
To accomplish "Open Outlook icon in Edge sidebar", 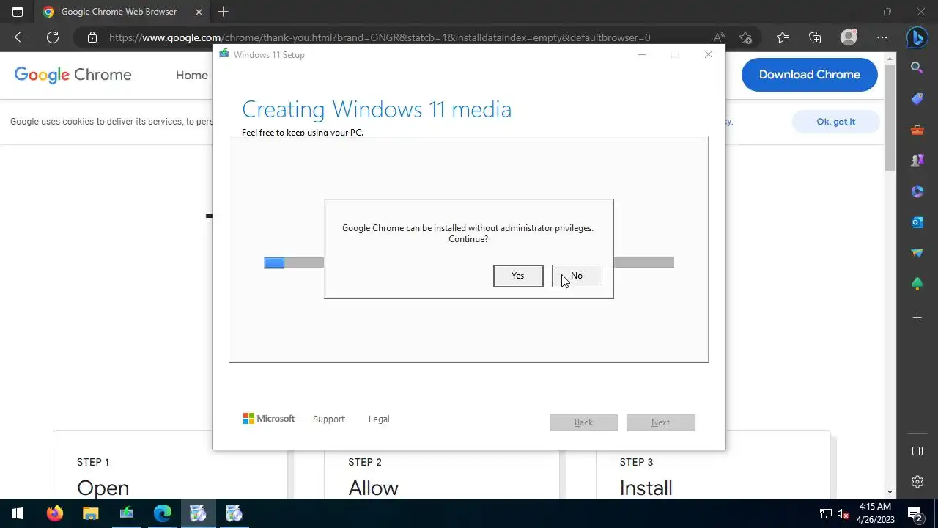I will (x=917, y=222).
